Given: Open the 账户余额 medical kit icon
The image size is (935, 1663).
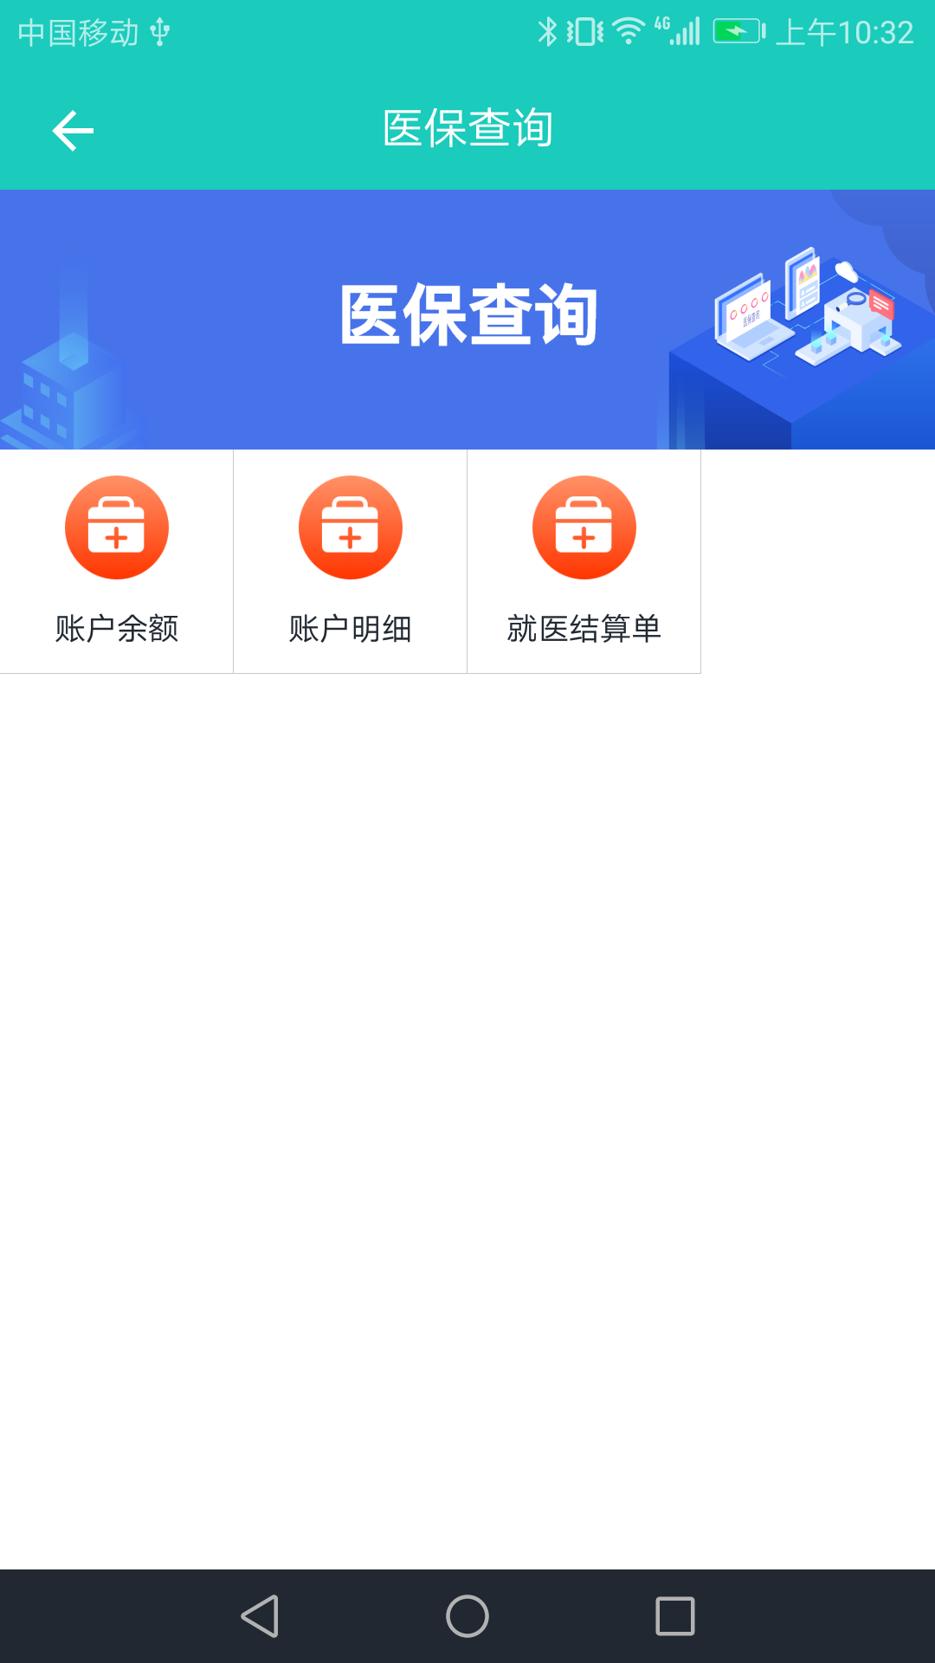Looking at the screenshot, I should [x=117, y=527].
